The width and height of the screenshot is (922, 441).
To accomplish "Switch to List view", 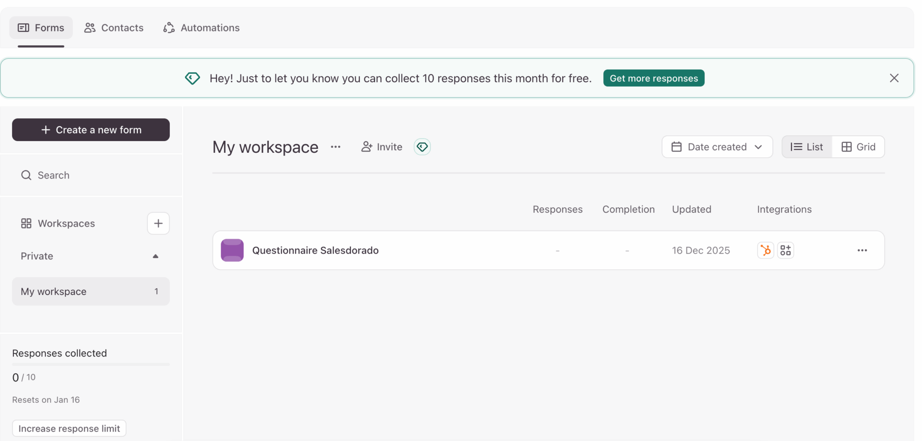I will [x=807, y=147].
